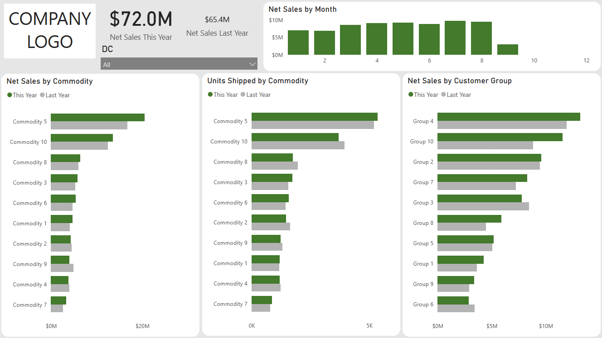Select the $72.0M Net Sales This Year card

pos(141,25)
